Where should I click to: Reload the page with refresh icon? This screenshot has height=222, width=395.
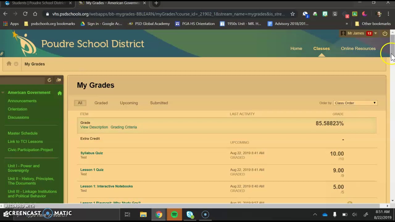click(25, 14)
